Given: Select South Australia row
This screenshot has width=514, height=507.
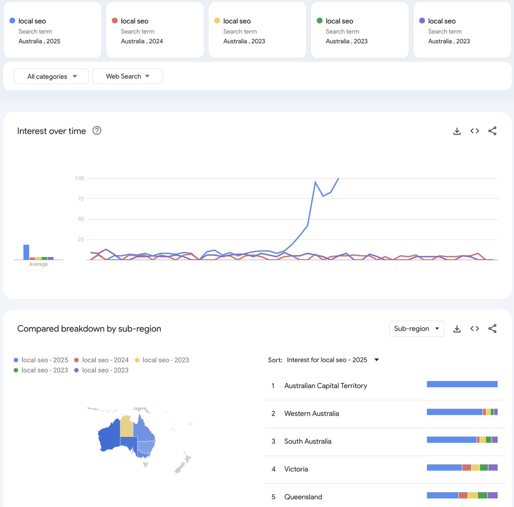Looking at the screenshot, I should 384,441.
